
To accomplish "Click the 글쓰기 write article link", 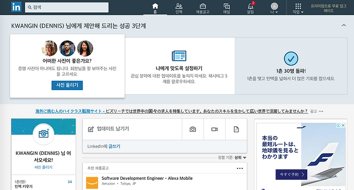I will coord(115,146).
